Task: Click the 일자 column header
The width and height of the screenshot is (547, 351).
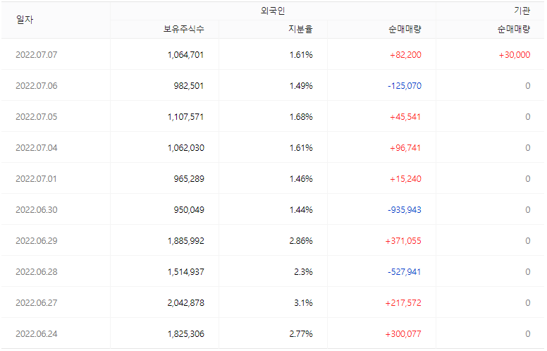Action: point(25,20)
